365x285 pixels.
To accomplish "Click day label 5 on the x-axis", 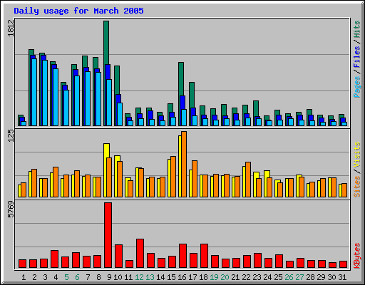I will (x=66, y=277).
